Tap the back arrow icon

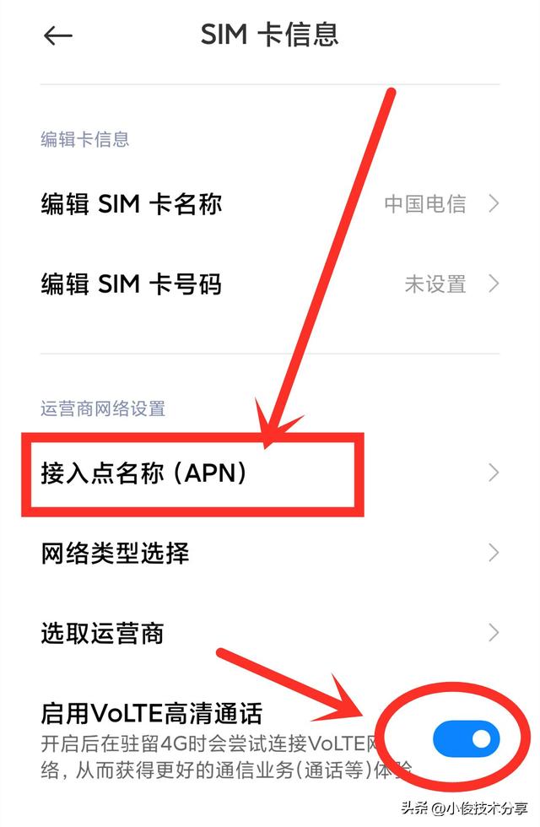tap(57, 35)
